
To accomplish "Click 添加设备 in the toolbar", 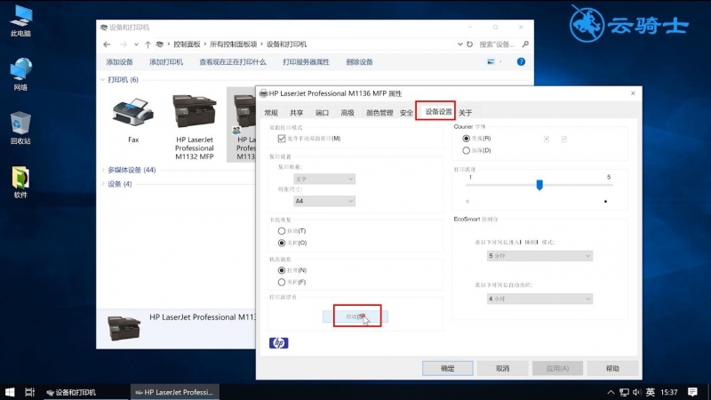I will (120, 62).
